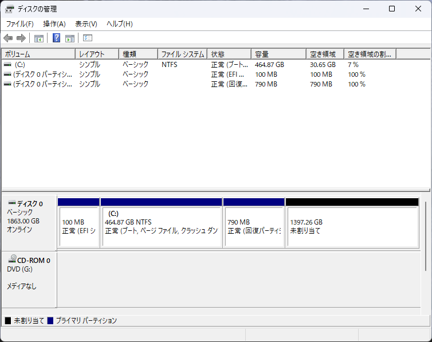Click the disk pane vertical scrollbar
The height and width of the screenshot is (342, 432).
pyautogui.click(x=425, y=235)
